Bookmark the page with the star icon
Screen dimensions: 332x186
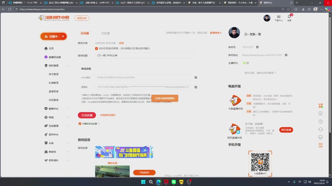(x=288, y=9)
